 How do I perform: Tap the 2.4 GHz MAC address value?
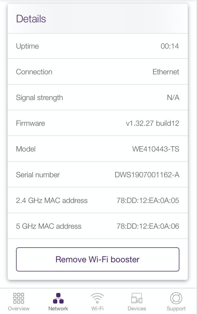point(148,201)
